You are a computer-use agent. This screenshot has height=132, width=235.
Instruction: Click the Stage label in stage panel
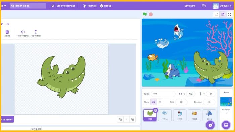coord(226,92)
